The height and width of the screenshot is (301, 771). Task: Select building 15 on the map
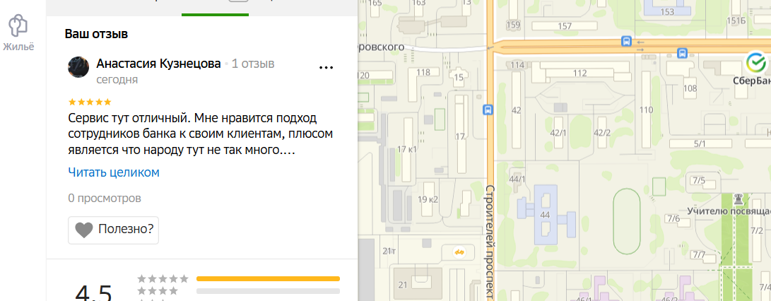tap(459, 76)
